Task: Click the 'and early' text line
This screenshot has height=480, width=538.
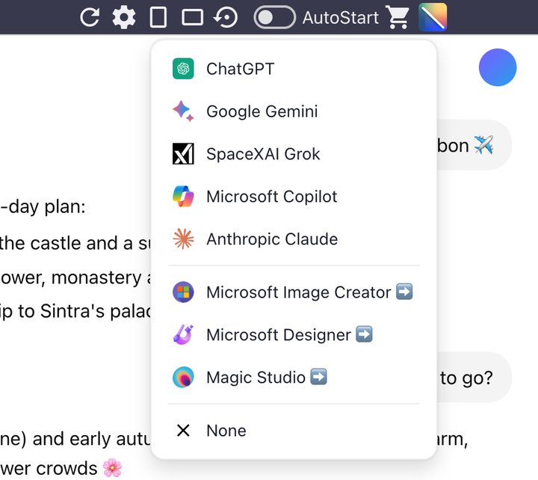Action: [x=75, y=439]
